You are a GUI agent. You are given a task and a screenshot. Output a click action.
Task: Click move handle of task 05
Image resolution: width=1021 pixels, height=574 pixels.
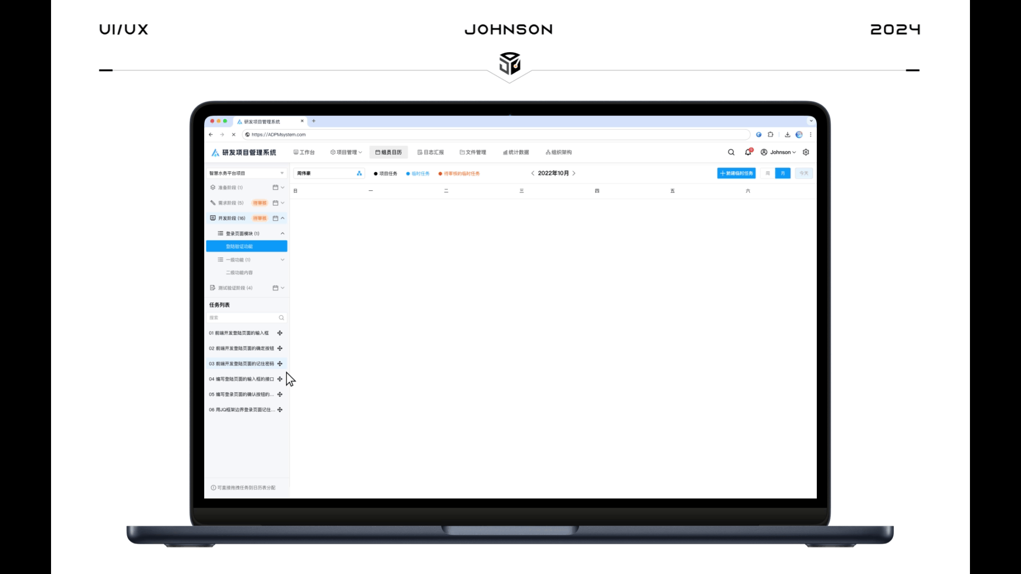click(280, 394)
